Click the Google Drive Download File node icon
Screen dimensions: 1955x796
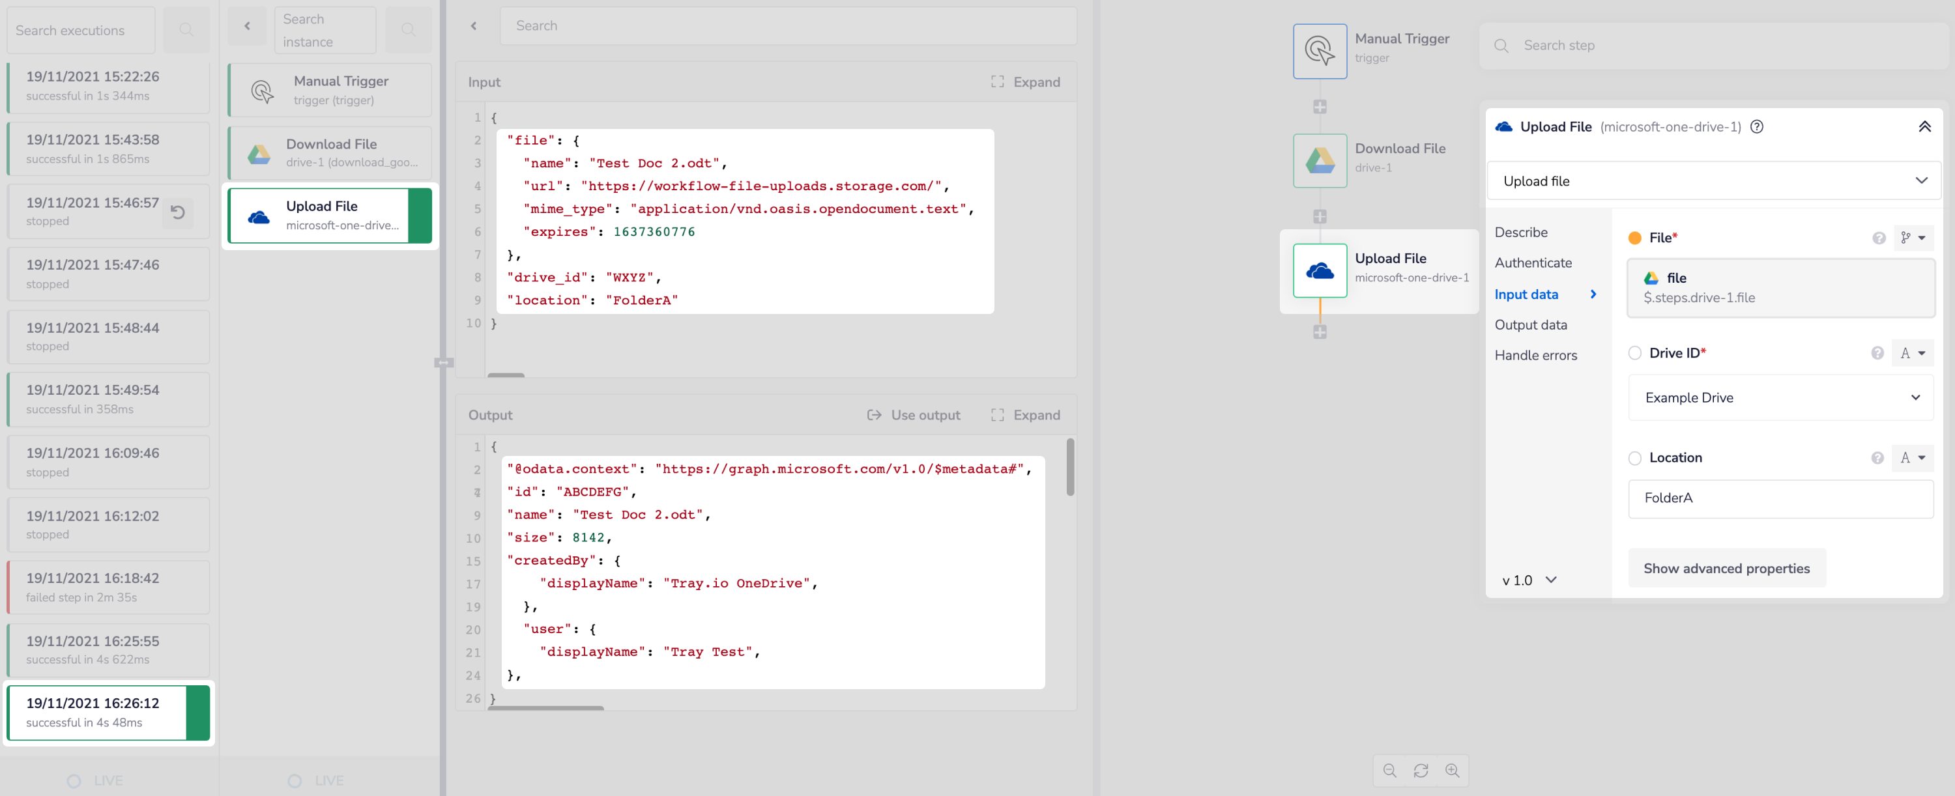pos(1319,160)
